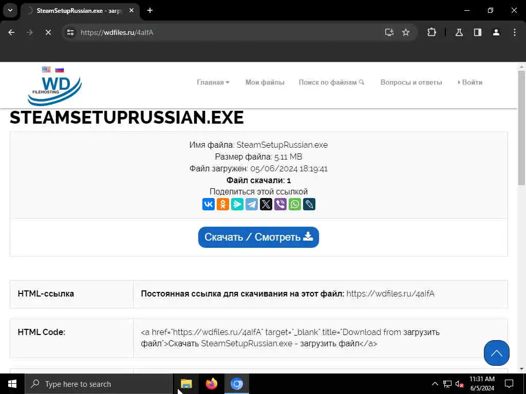The width and height of the screenshot is (526, 394).
Task: Open Вопросы и ответы menu item
Action: coord(411,83)
